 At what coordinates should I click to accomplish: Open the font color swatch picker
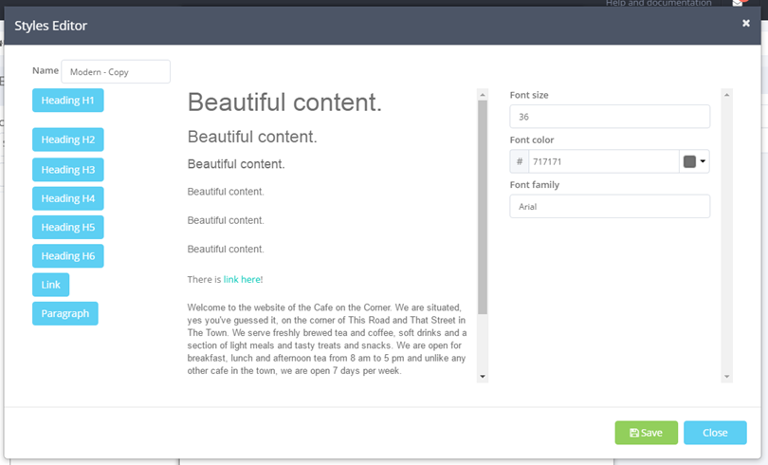[689, 161]
